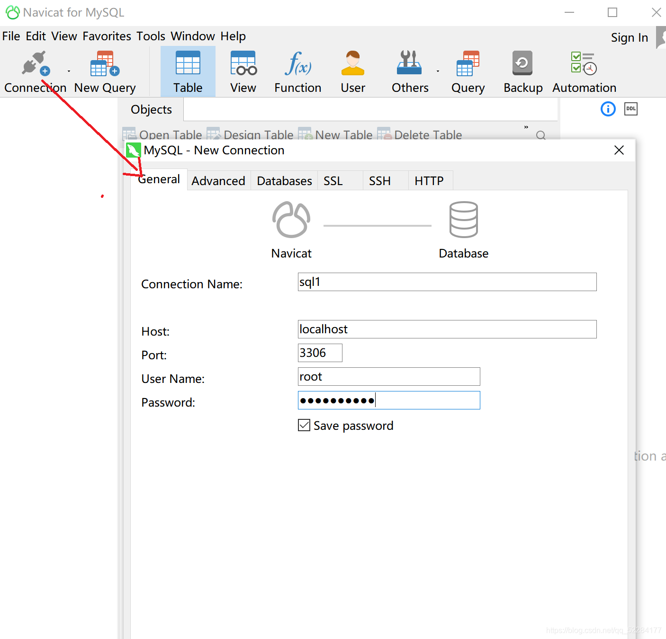Switch to the Databases tab
Viewport: 666px width, 639px height.
[x=284, y=181]
